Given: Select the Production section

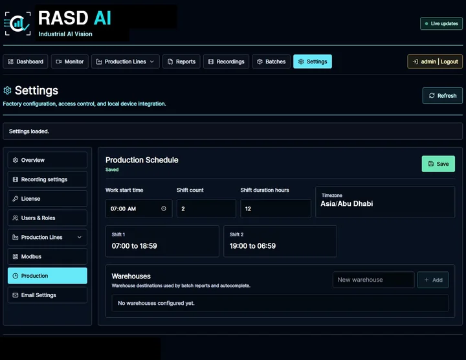Looking at the screenshot, I should tap(47, 276).
